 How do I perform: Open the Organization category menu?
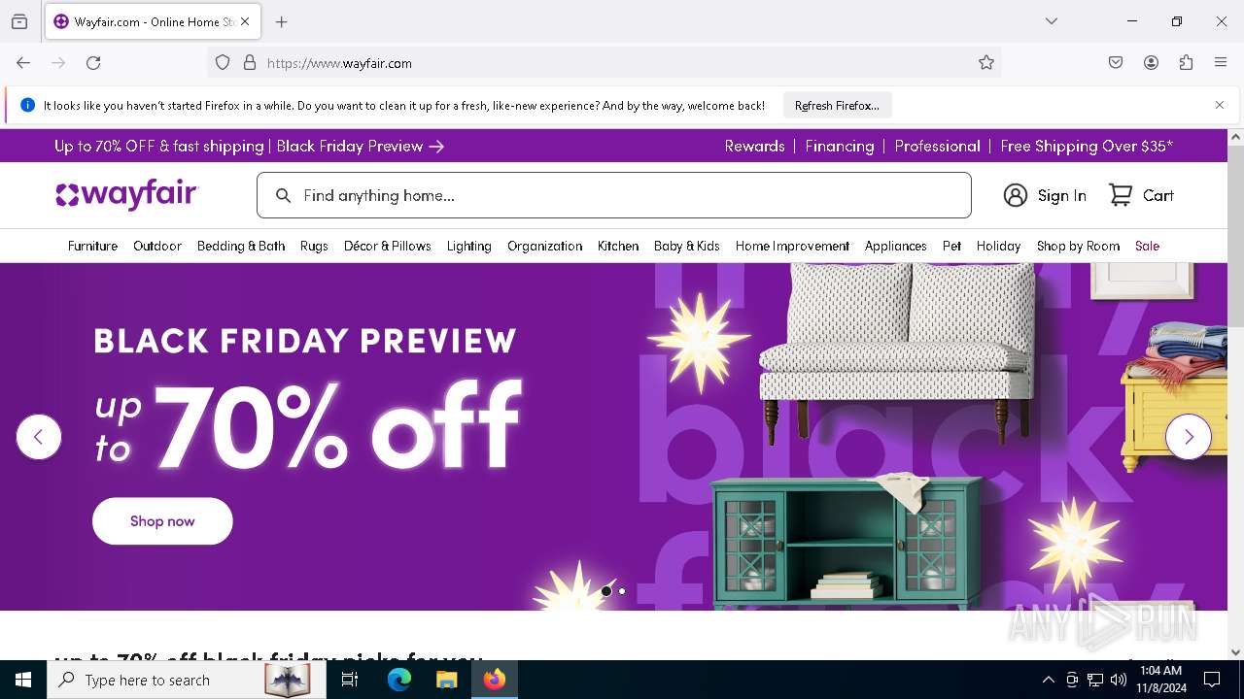point(544,247)
